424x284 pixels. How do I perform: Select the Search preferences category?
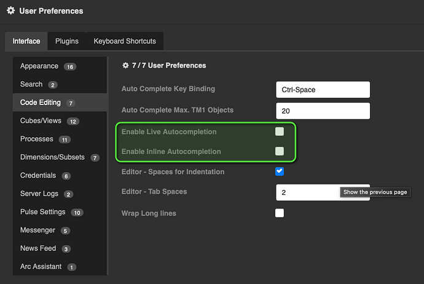pos(31,84)
